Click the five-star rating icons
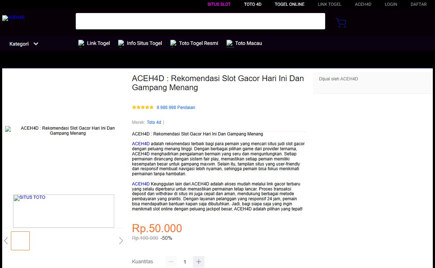435x268 pixels. [143, 108]
